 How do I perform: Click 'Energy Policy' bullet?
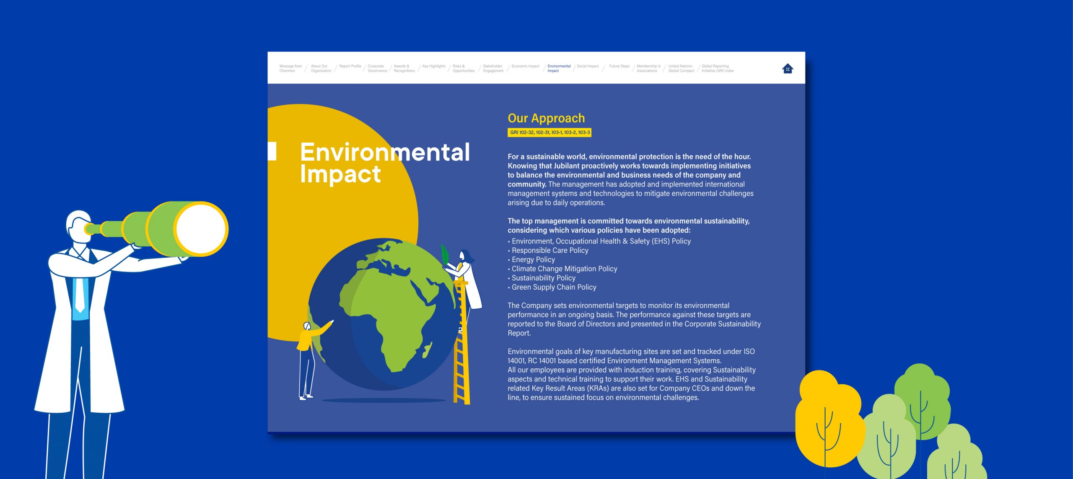pos(533,259)
